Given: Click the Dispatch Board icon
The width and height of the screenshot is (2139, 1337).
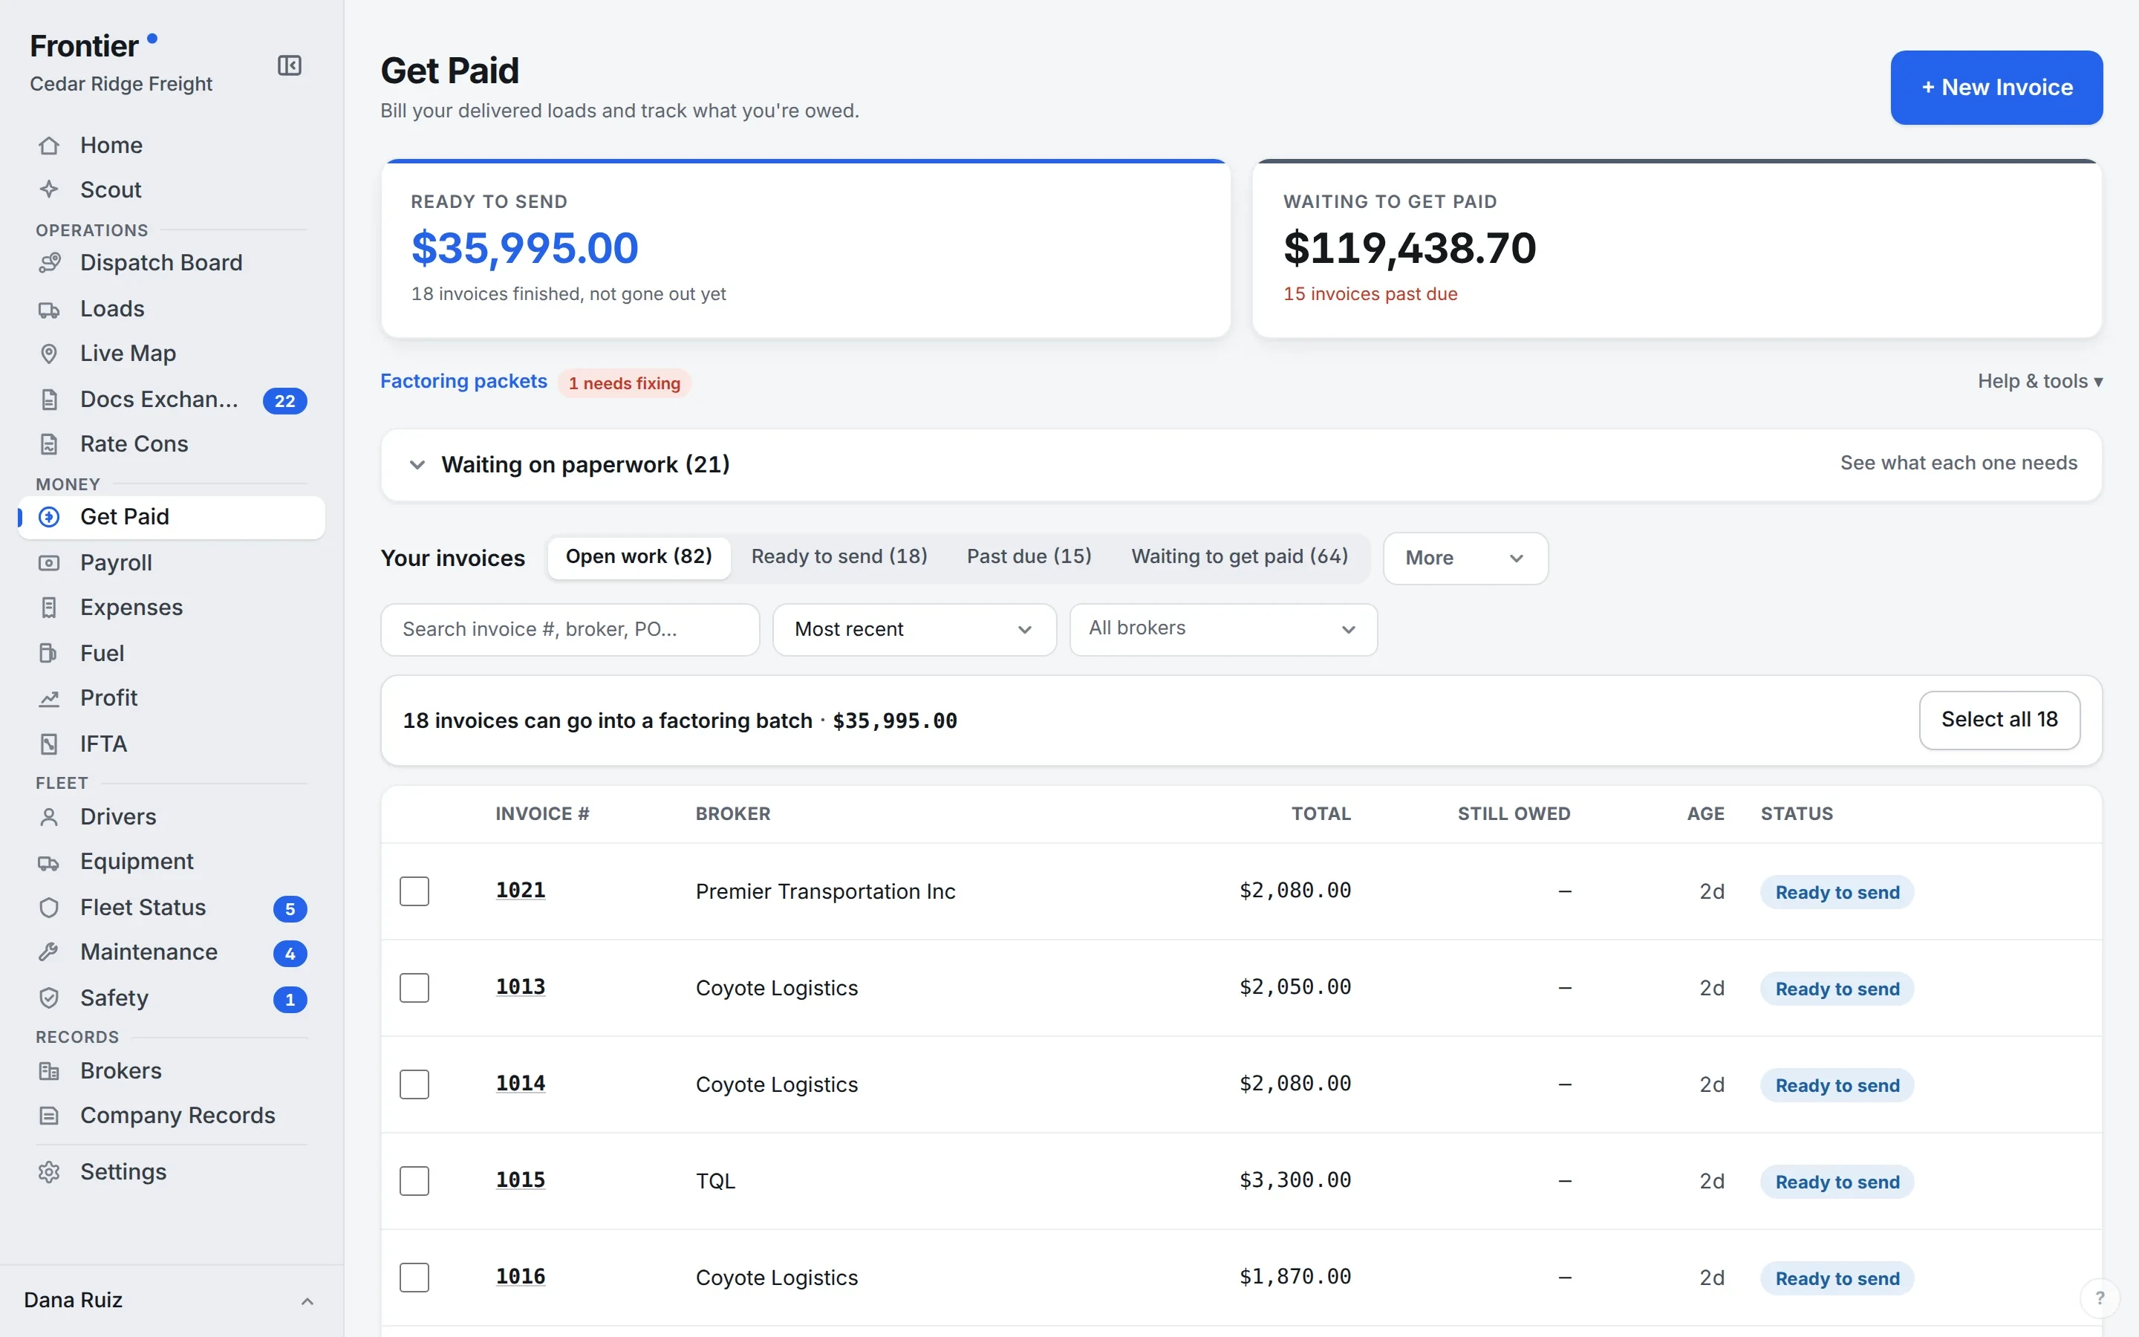Looking at the screenshot, I should tap(50, 263).
